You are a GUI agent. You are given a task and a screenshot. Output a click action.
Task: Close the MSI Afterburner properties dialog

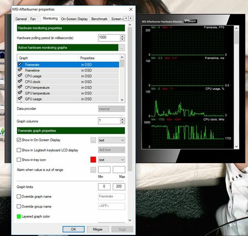tap(131, 9)
